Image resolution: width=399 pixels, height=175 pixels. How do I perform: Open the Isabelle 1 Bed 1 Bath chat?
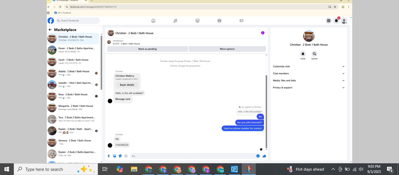(x=73, y=85)
